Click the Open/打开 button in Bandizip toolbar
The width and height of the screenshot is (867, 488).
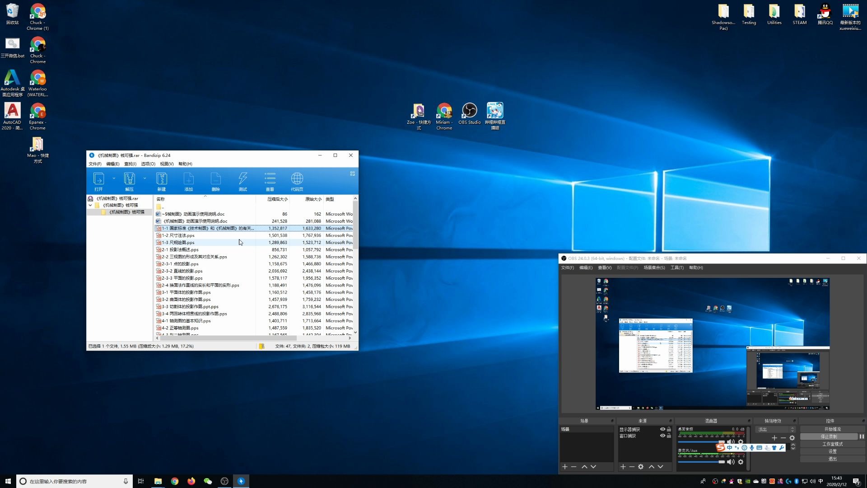pyautogui.click(x=99, y=181)
